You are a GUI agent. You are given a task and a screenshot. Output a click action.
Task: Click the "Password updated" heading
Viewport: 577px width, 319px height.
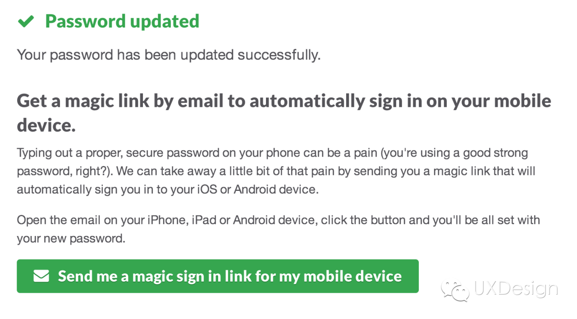(122, 21)
